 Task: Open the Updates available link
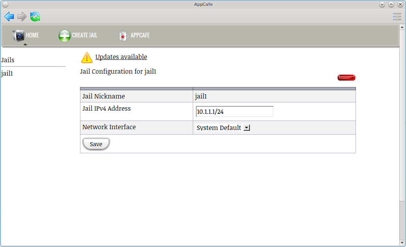click(121, 57)
